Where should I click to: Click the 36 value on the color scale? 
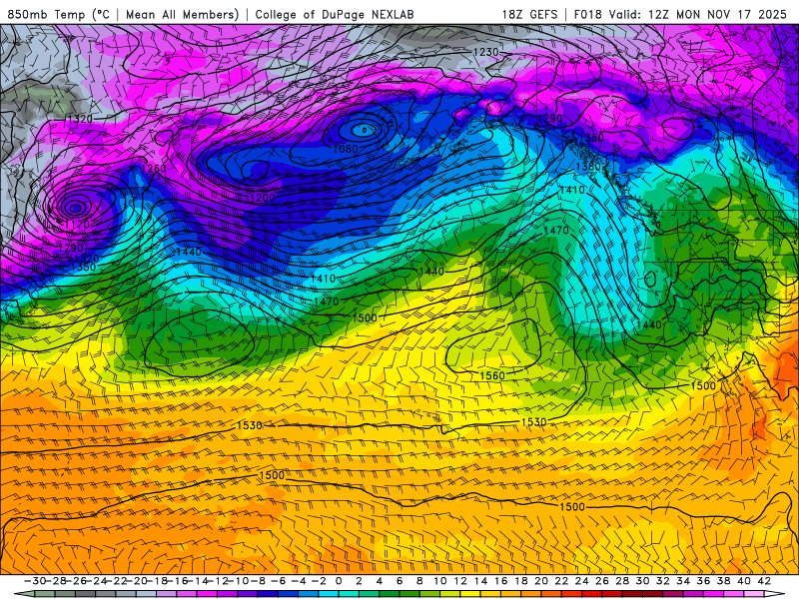pyautogui.click(x=704, y=581)
